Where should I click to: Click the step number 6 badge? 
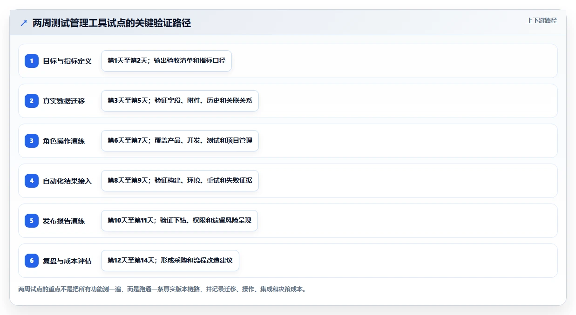(32, 261)
